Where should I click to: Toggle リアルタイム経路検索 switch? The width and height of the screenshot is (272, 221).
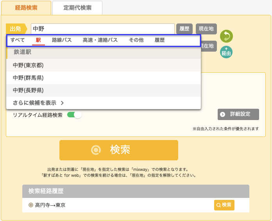pos(74,115)
